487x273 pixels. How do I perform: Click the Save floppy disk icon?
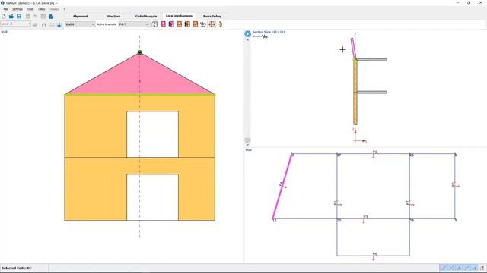click(x=19, y=17)
